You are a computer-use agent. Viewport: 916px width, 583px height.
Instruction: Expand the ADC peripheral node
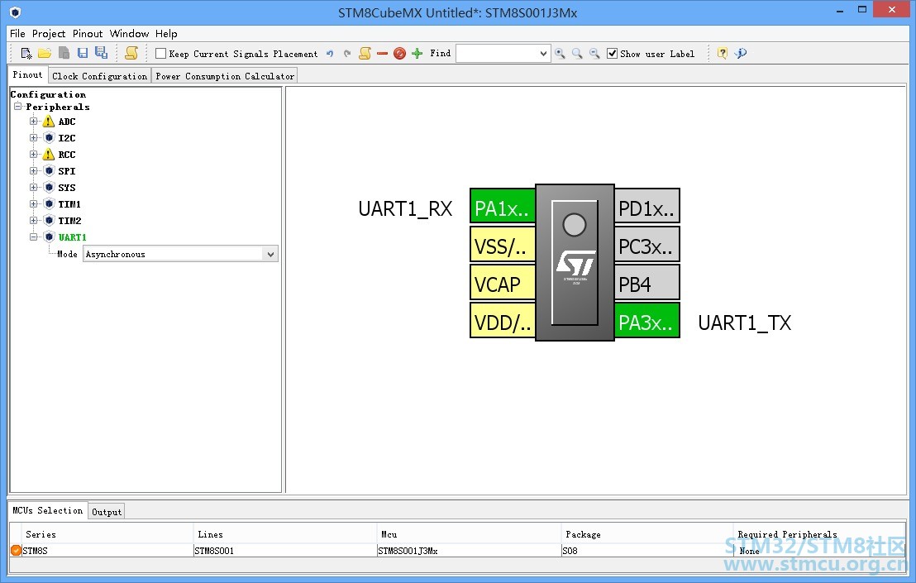(33, 122)
